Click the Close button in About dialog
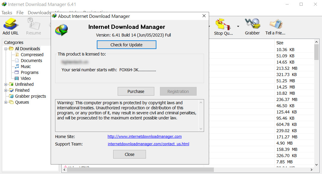 [130, 154]
